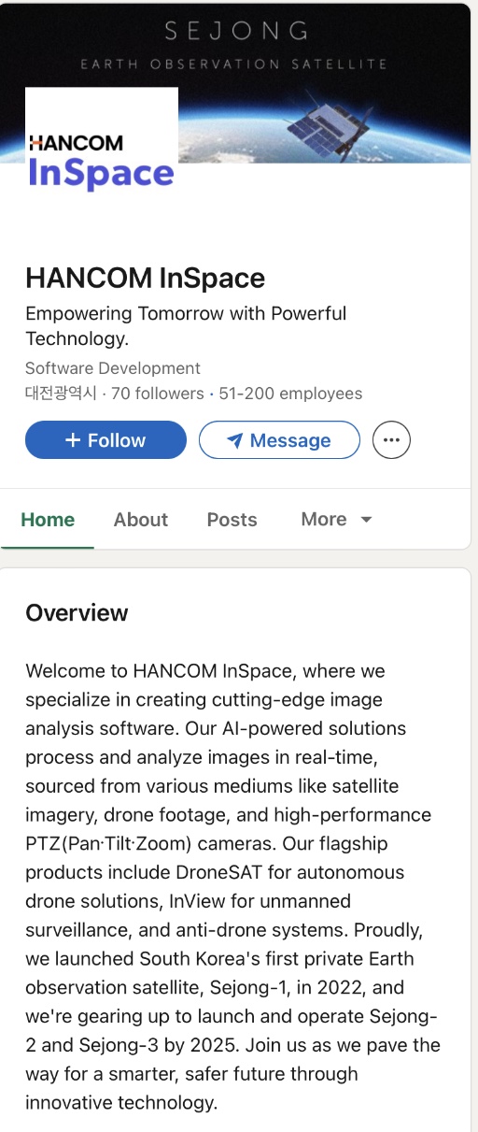Click the Overview description paragraph

(233, 886)
